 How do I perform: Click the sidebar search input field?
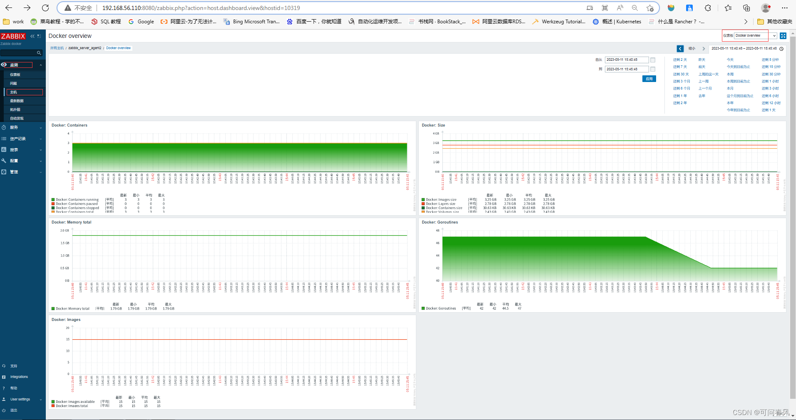coord(19,53)
